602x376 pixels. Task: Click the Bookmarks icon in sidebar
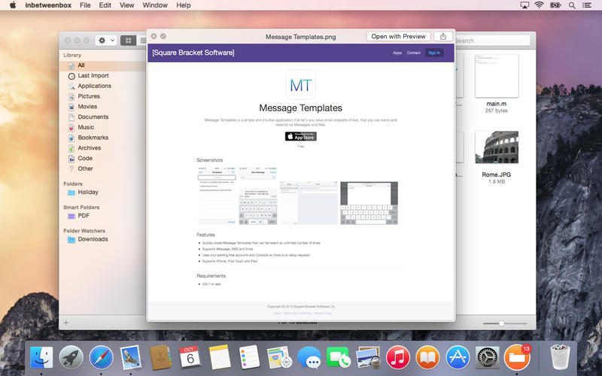pyautogui.click(x=71, y=138)
